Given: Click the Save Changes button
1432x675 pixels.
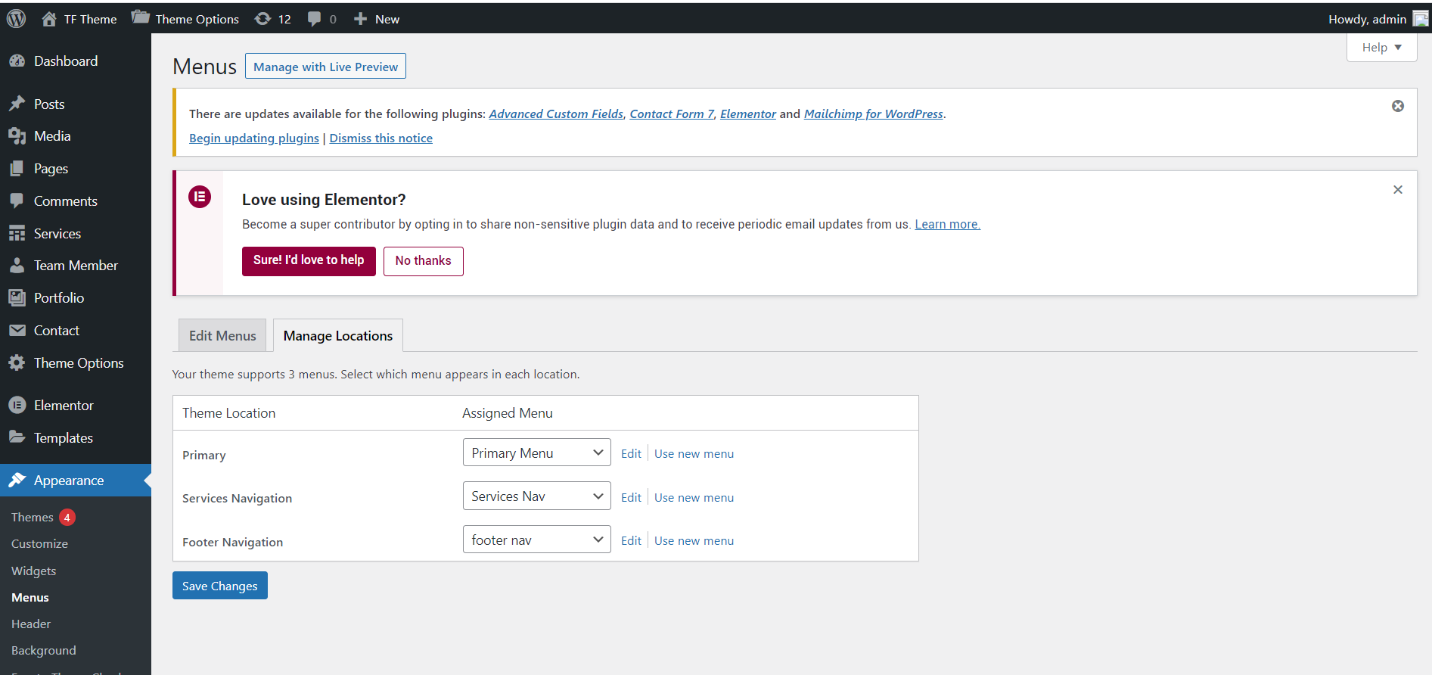Looking at the screenshot, I should 219,586.
